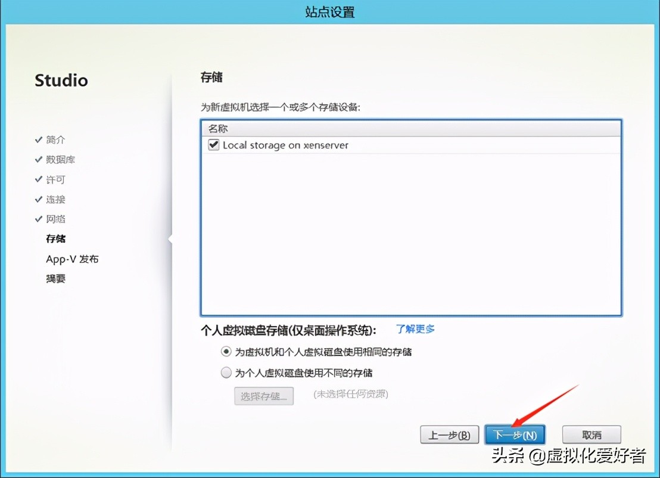Open the 简介 step in sidebar

pos(55,140)
